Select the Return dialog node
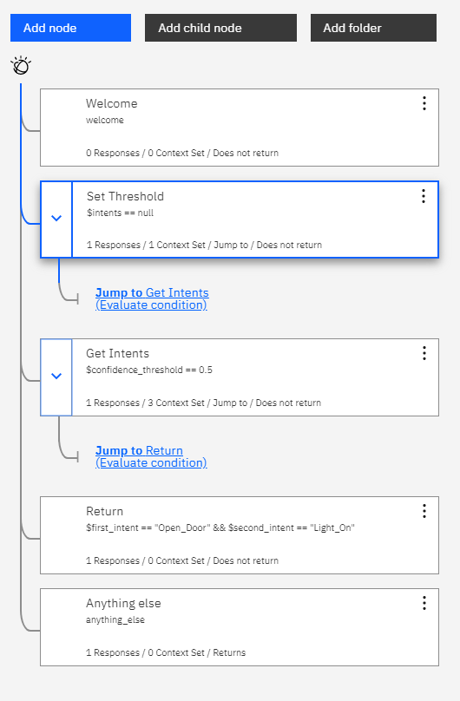 click(x=240, y=535)
